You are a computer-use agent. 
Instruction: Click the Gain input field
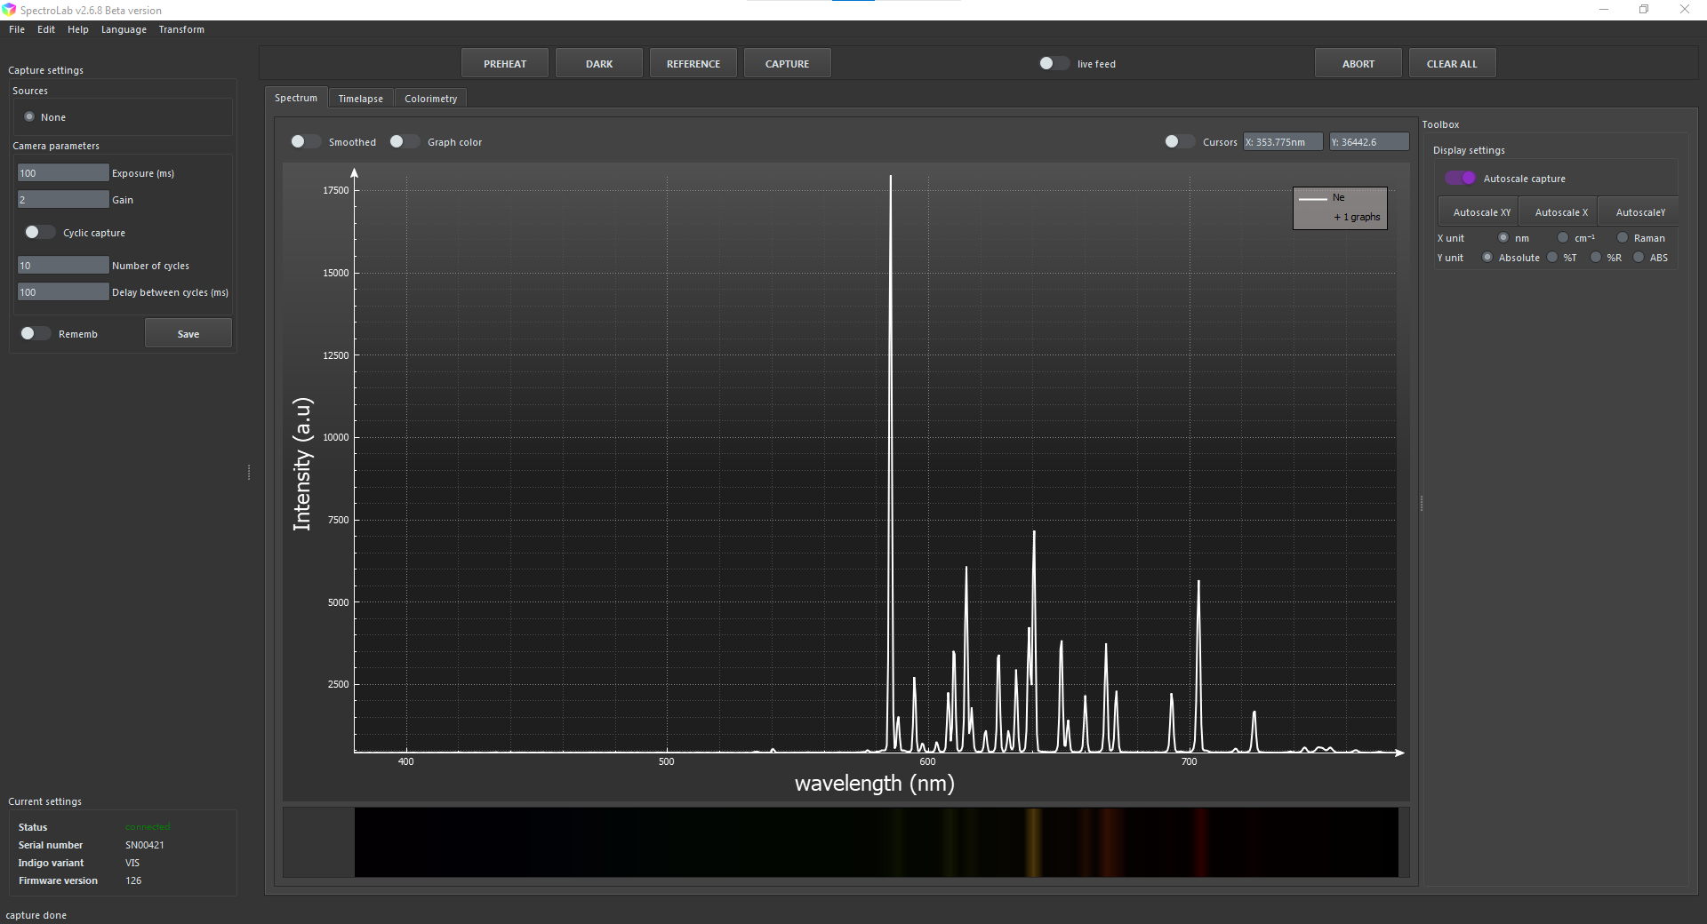tap(63, 199)
